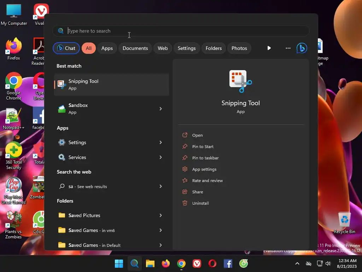The height and width of the screenshot is (272, 362).
Task: Open the Facebook shortcut on the taskbar
Action: click(x=228, y=263)
